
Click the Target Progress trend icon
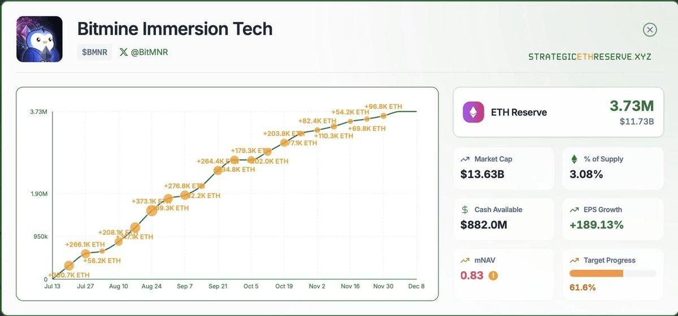(x=575, y=260)
